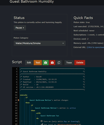The height and width of the screenshot is (125, 104).
Task: Open the Edit piston button
Action: click(29, 62)
